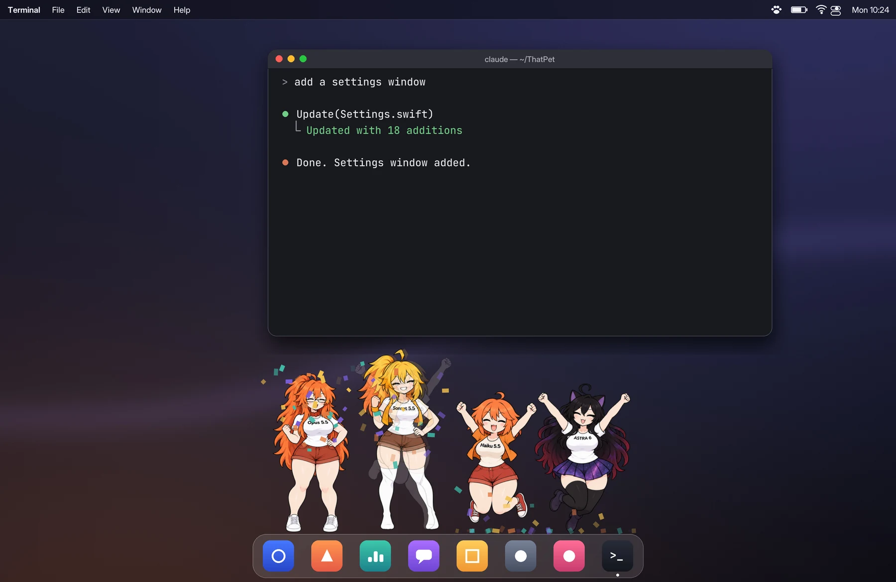The height and width of the screenshot is (582, 896).
Task: Open the blue circle app in dock
Action: (278, 556)
